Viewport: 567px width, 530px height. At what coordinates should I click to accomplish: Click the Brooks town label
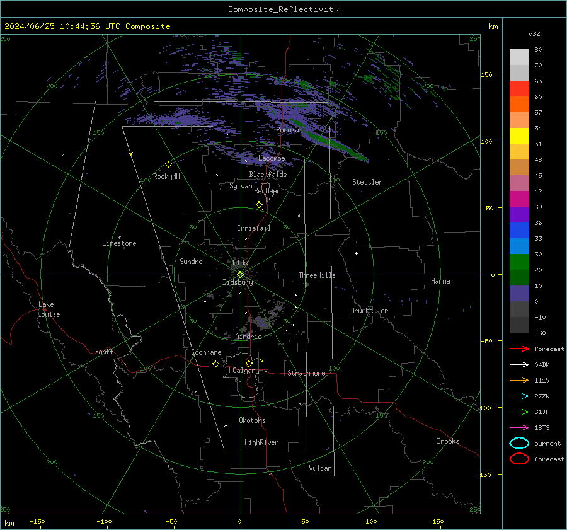point(448,441)
